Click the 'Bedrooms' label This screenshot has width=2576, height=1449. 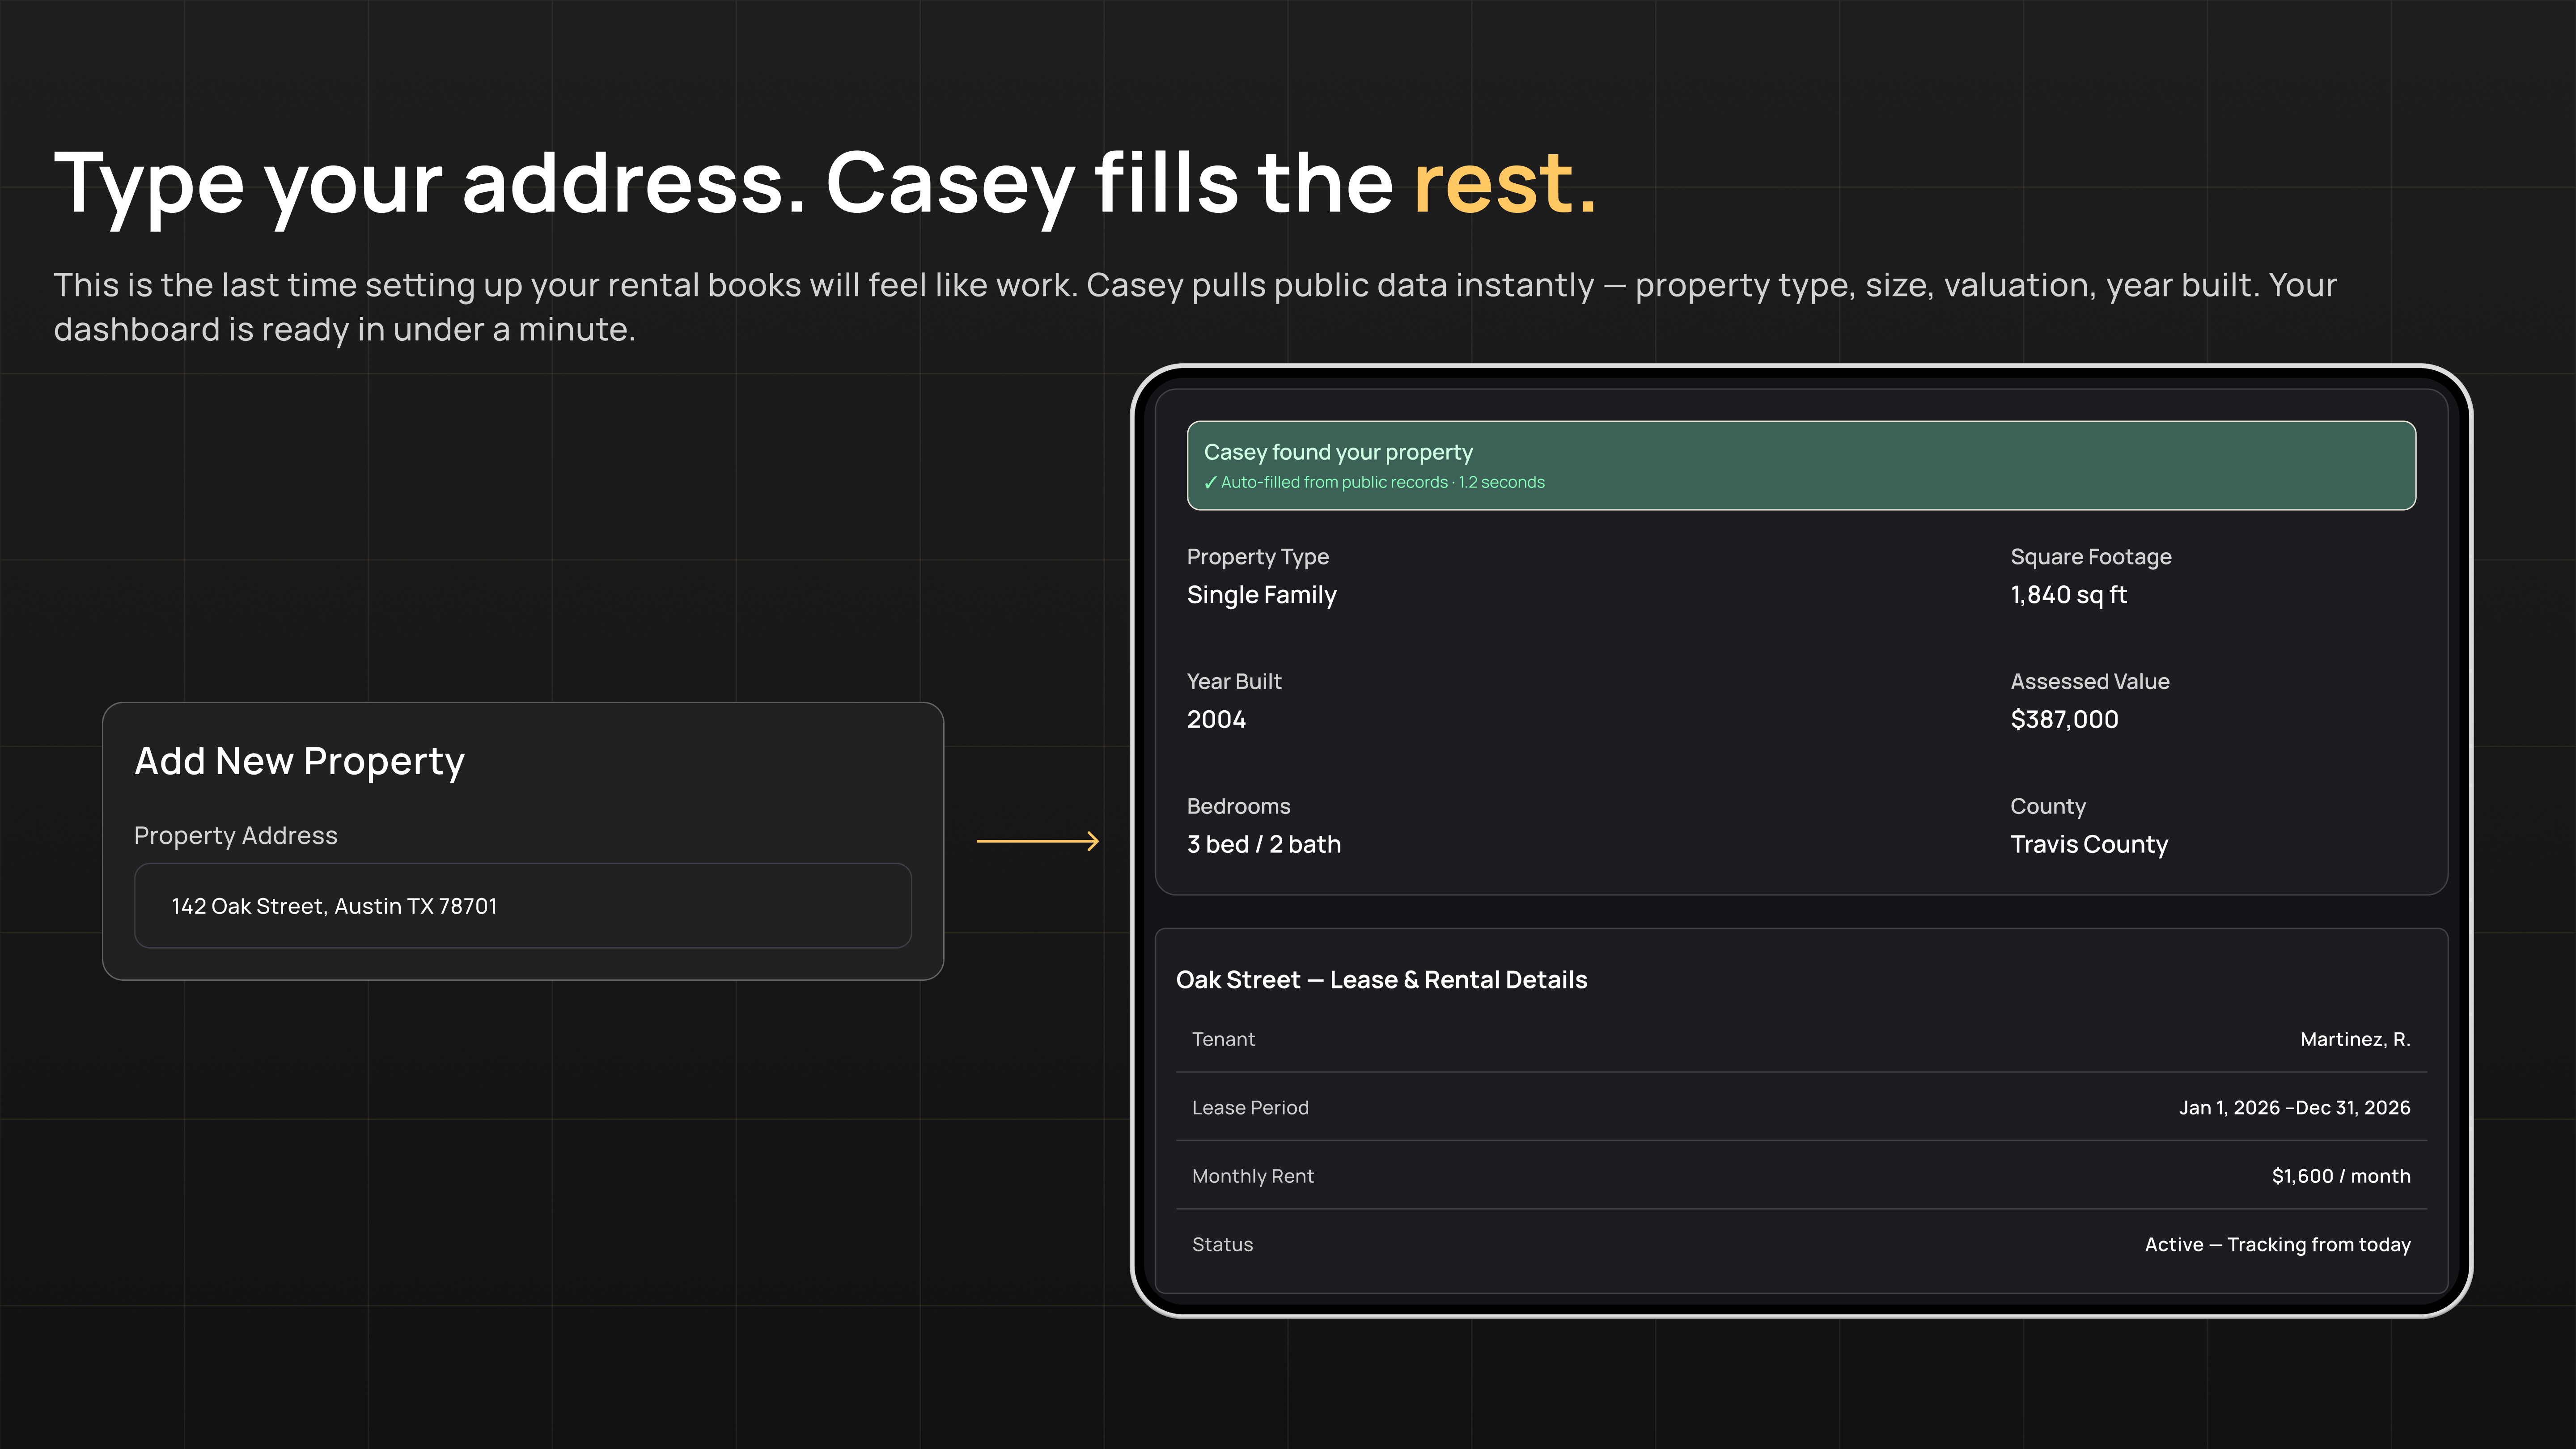point(1238,806)
